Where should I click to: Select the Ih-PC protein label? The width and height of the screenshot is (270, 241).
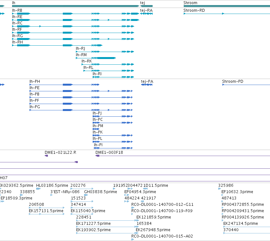pyautogui.click(x=98, y=120)
